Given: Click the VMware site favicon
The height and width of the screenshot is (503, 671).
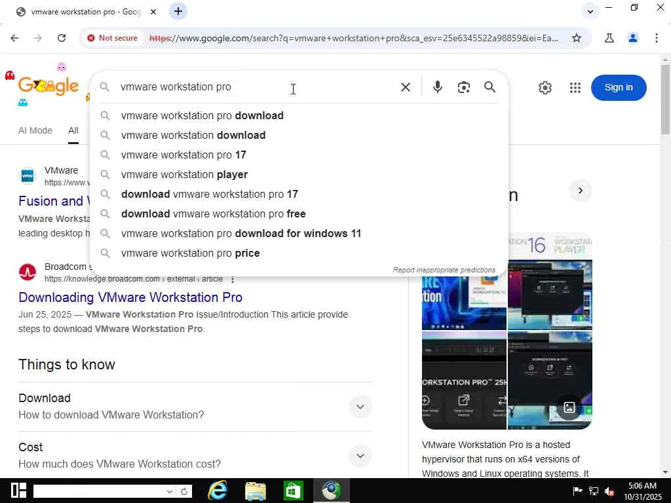Looking at the screenshot, I should [x=28, y=176].
